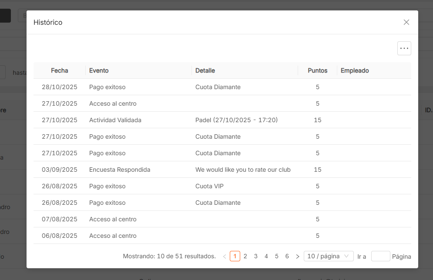The width and height of the screenshot is (433, 280).
Task: Expand the 10 / página dropdown
Action: [x=329, y=257]
